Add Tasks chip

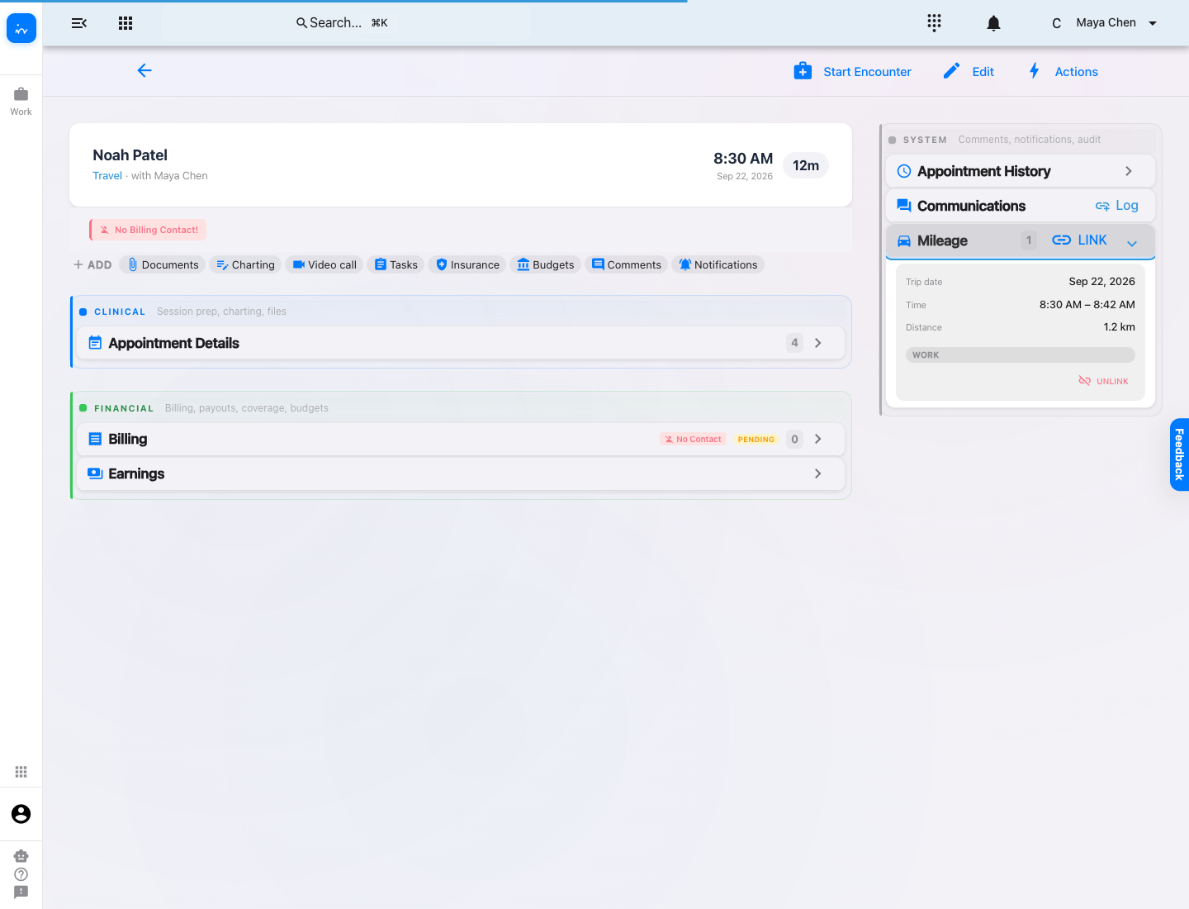tap(396, 264)
